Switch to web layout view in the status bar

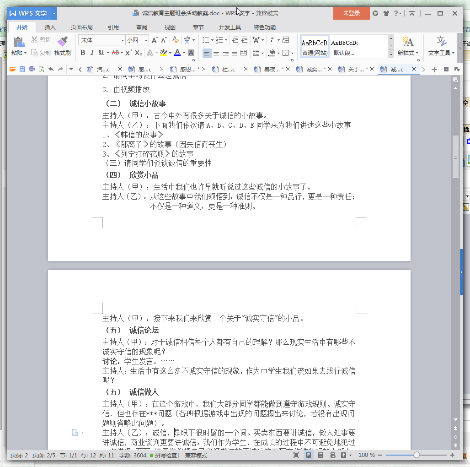pos(333,455)
